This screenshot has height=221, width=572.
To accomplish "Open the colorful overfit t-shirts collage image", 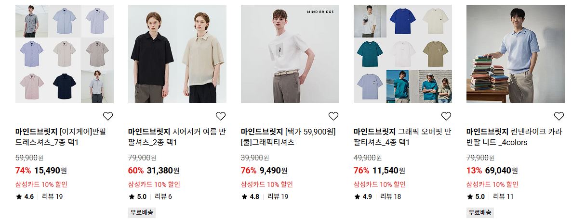I will (403, 54).
